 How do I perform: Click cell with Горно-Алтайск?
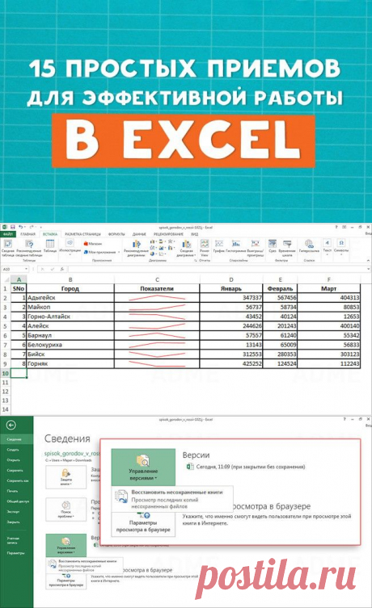point(70,317)
